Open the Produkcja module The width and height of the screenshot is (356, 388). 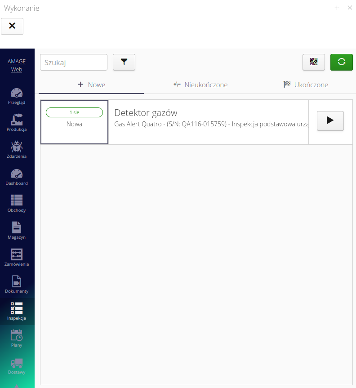pos(17,123)
